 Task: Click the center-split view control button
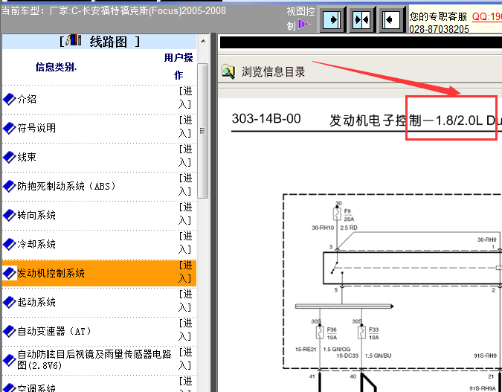361,20
